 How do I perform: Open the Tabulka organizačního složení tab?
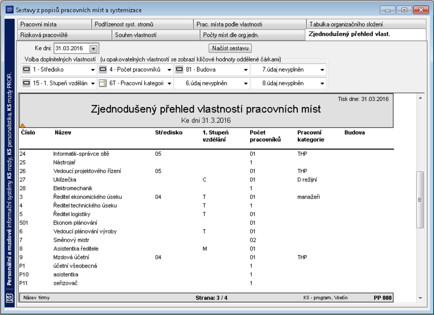pyautogui.click(x=366, y=24)
